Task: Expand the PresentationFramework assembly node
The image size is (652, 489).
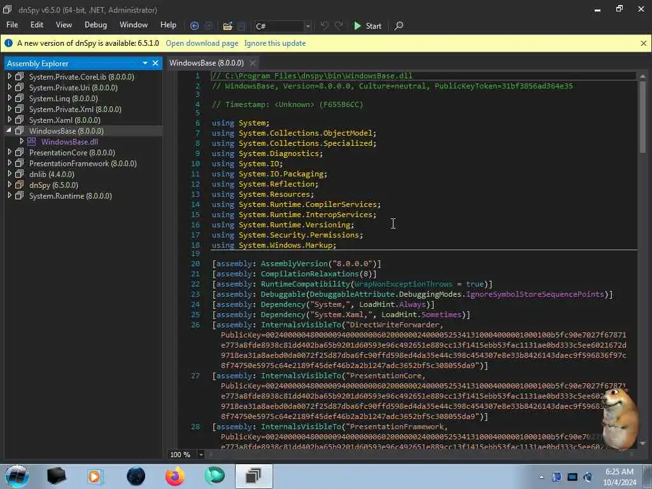Action: coord(9,163)
